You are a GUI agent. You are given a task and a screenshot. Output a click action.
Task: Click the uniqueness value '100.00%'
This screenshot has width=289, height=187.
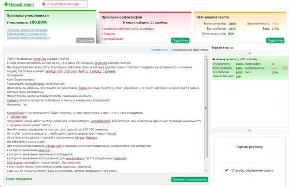coord(38,22)
